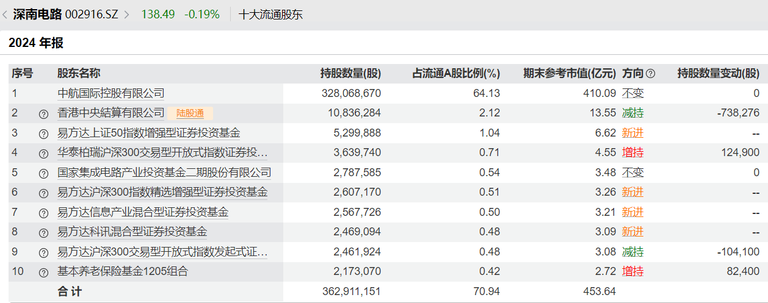Image resolution: width=768 pixels, height=303 pixels.
Task: Click total share count 362,911,151
Action: coord(351,291)
